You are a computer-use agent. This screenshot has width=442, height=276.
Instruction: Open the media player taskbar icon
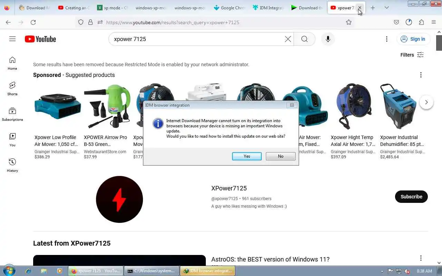[59, 271]
